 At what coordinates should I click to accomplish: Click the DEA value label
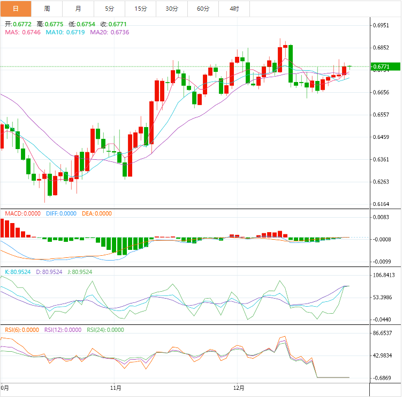tap(97, 213)
